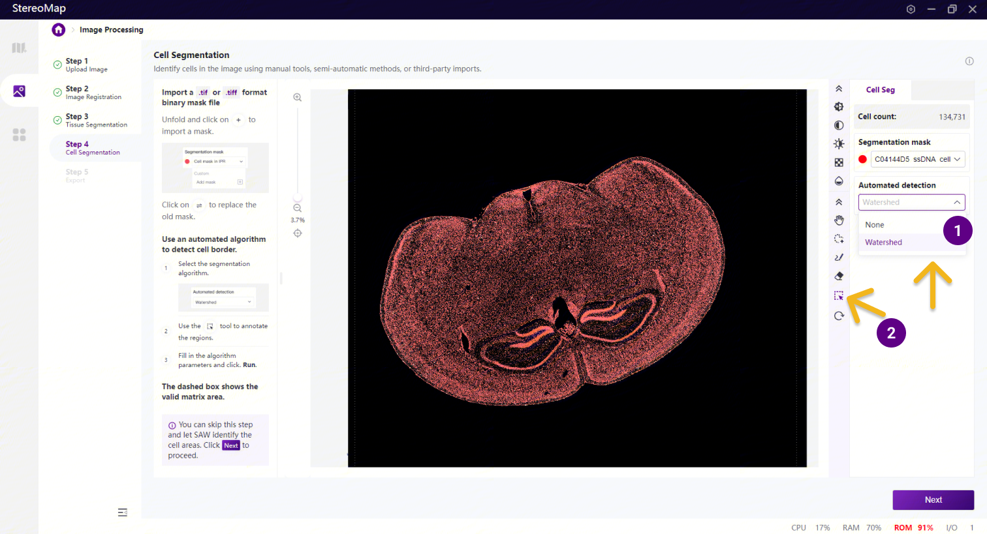Go to the Home page icon
Image resolution: width=987 pixels, height=534 pixels.
click(59, 29)
